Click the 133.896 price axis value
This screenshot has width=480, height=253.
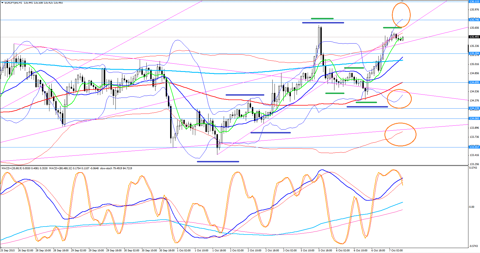tap(474, 128)
